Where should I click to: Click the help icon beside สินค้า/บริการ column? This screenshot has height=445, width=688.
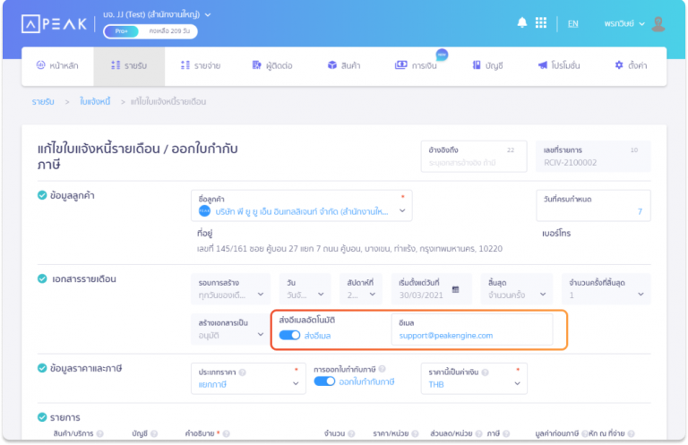pyautogui.click(x=100, y=433)
